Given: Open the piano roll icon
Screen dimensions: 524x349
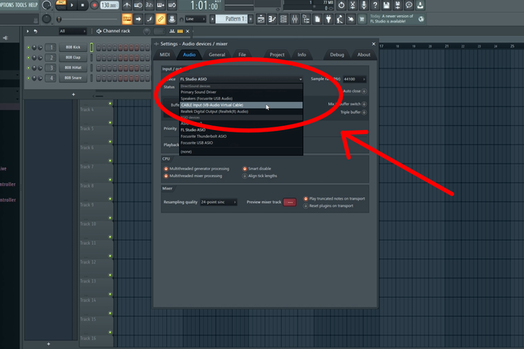Looking at the screenshot, I should click(272, 19).
